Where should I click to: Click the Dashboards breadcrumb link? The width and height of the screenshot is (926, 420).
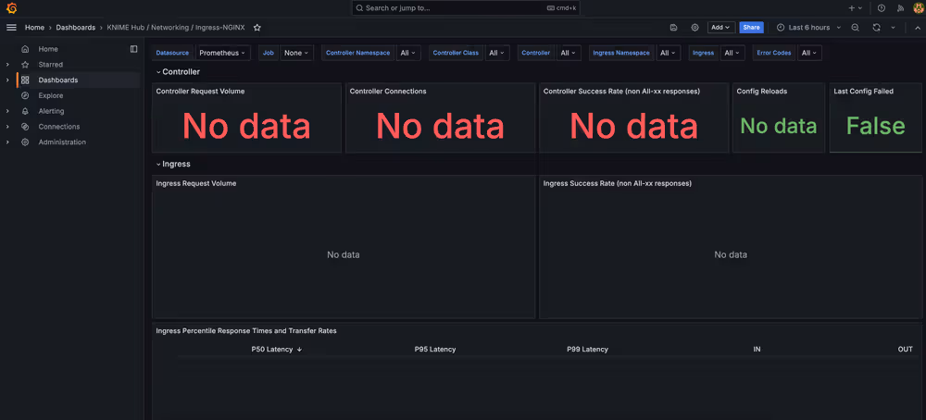click(x=76, y=28)
